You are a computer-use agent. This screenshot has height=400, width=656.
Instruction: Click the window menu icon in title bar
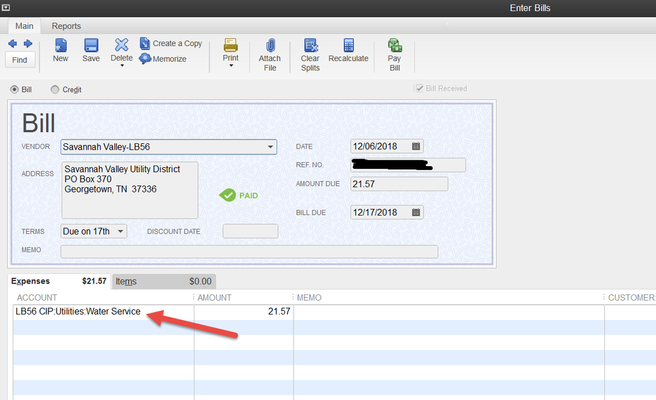pos(6,7)
